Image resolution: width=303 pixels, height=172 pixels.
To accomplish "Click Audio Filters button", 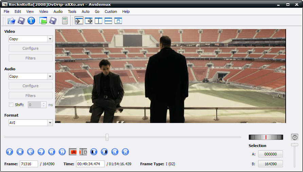I will tap(31, 96).
